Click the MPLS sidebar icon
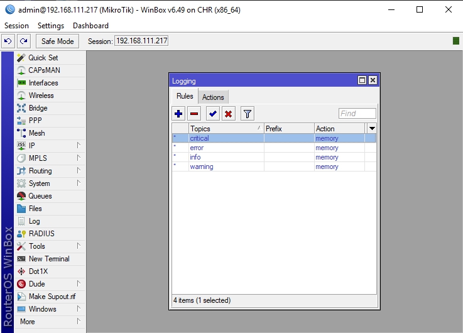Viewport: 463px width, 333px height. pos(21,158)
